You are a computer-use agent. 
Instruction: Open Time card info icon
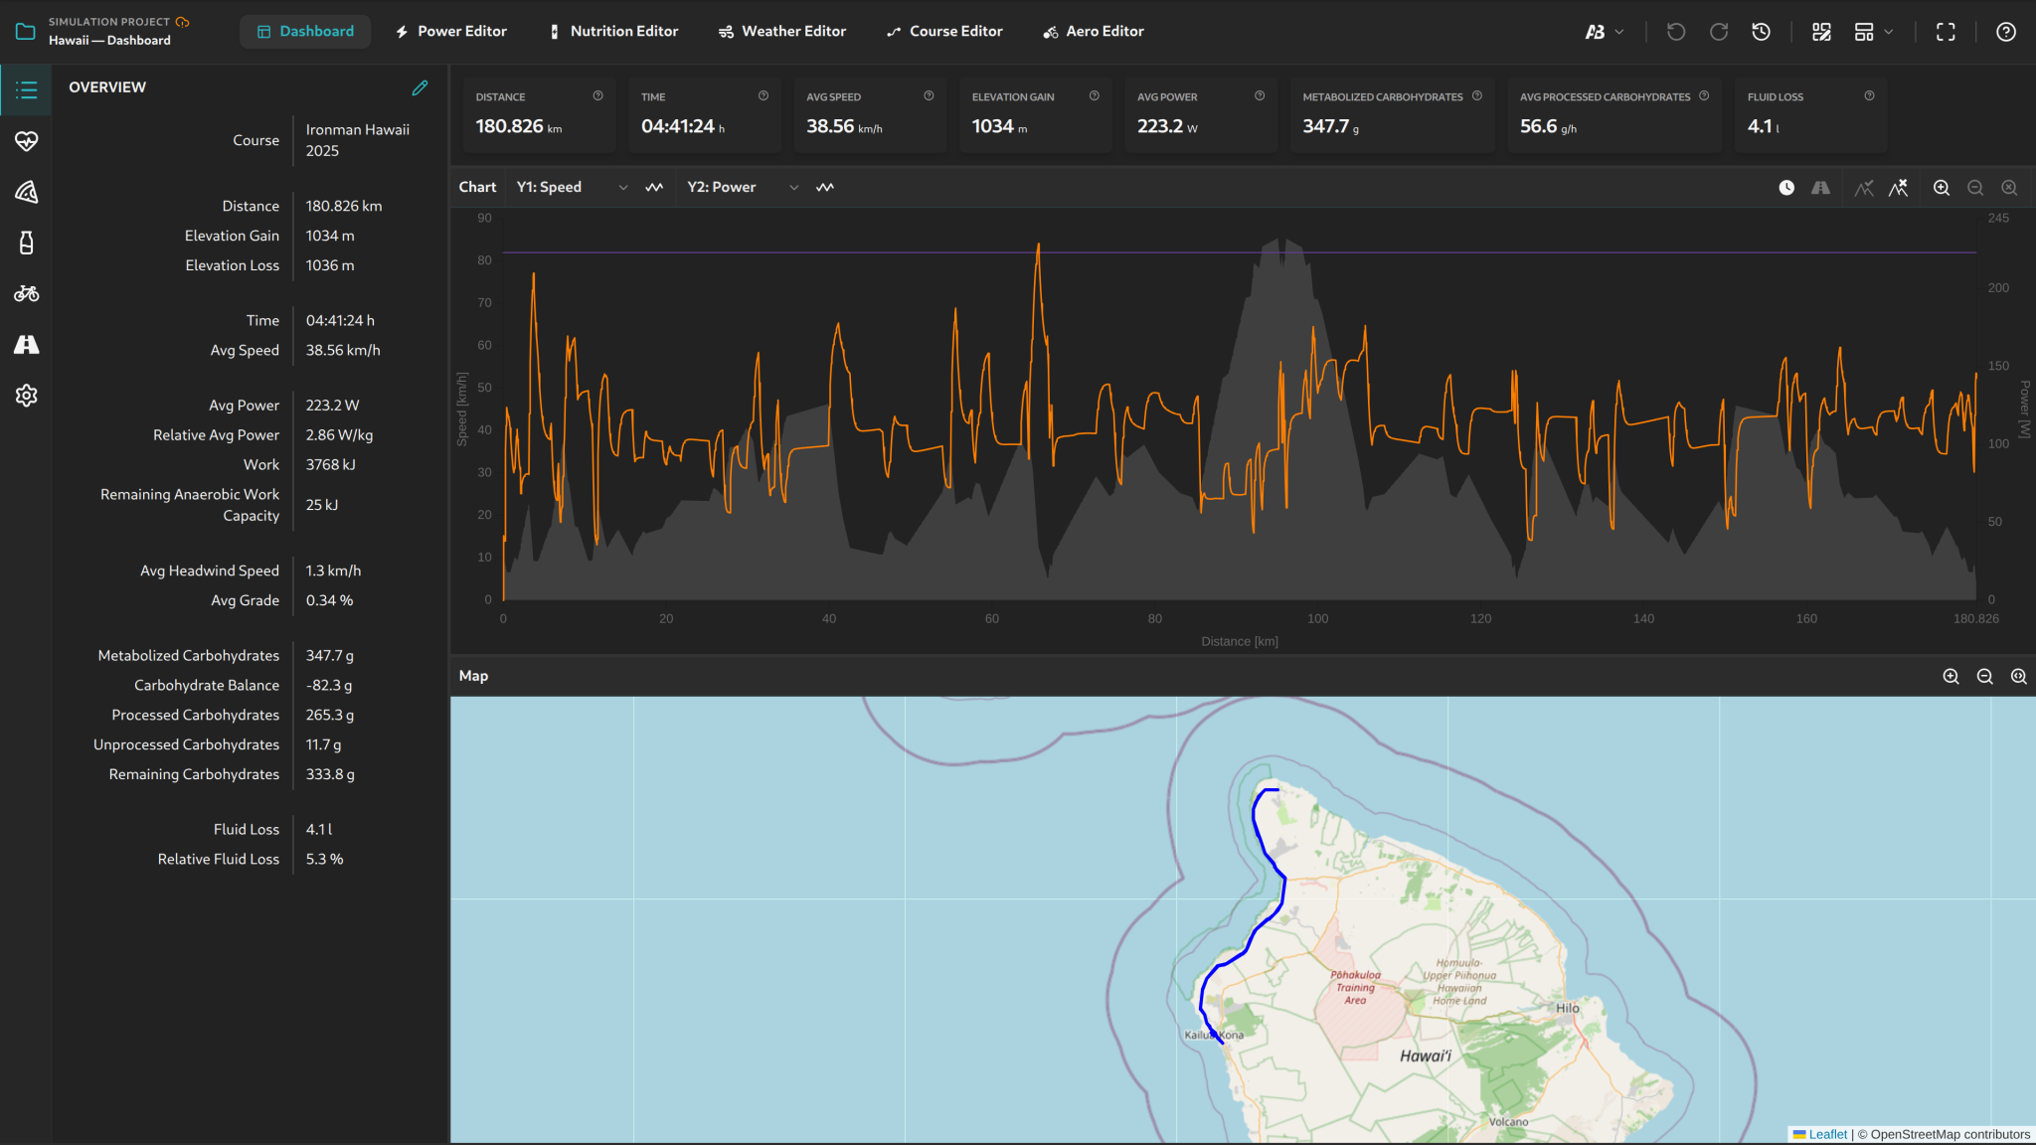[x=763, y=96]
